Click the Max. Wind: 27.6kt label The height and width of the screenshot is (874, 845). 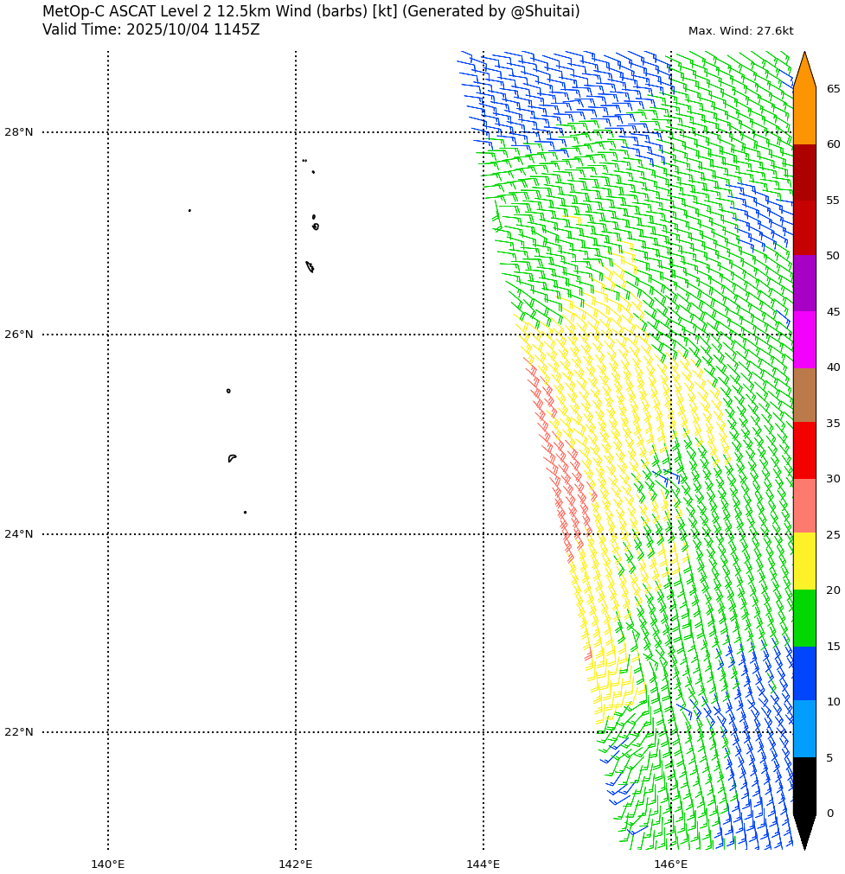740,31
